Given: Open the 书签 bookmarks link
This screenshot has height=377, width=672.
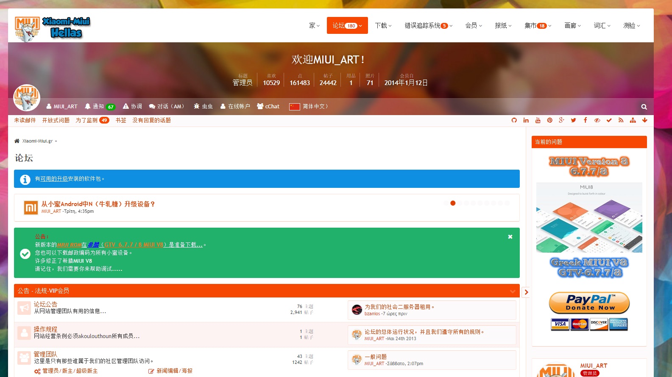Looking at the screenshot, I should (121, 120).
